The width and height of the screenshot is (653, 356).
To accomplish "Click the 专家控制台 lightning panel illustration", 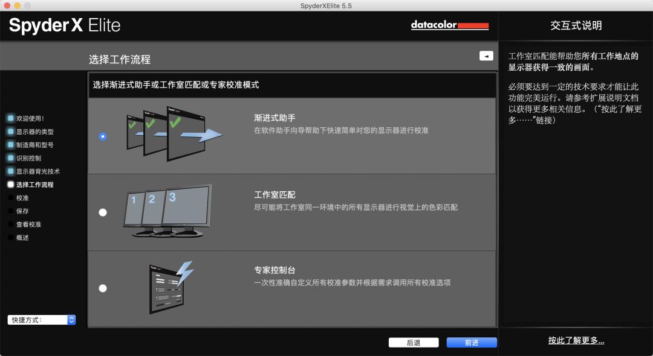I will pyautogui.click(x=171, y=287).
